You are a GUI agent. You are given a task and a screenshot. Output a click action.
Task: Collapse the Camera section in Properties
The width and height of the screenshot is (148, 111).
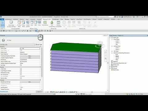point(40,80)
